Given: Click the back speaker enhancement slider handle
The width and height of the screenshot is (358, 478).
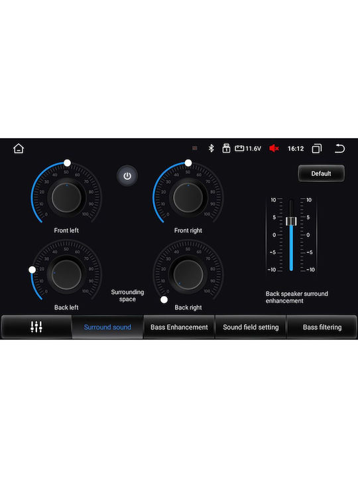Looking at the screenshot, I should click(291, 221).
